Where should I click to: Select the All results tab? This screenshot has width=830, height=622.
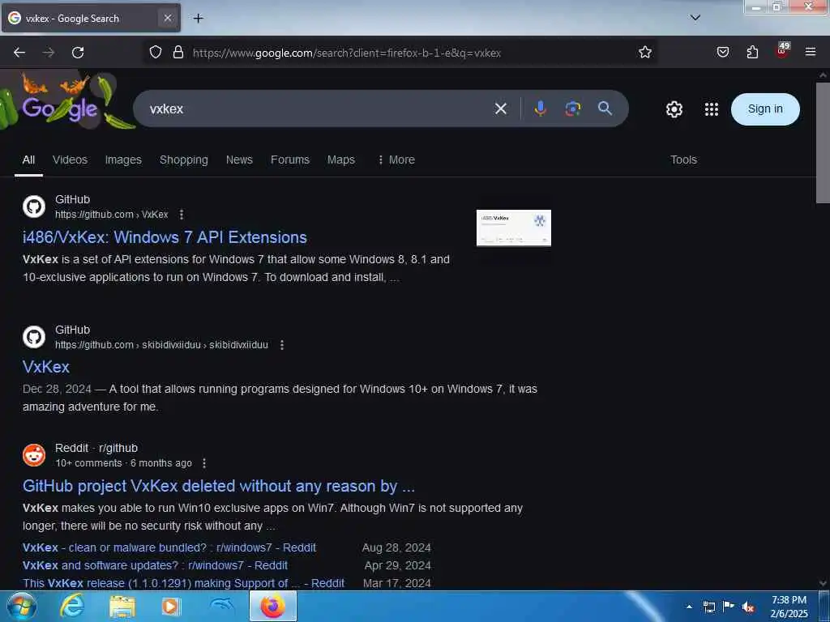tap(28, 160)
